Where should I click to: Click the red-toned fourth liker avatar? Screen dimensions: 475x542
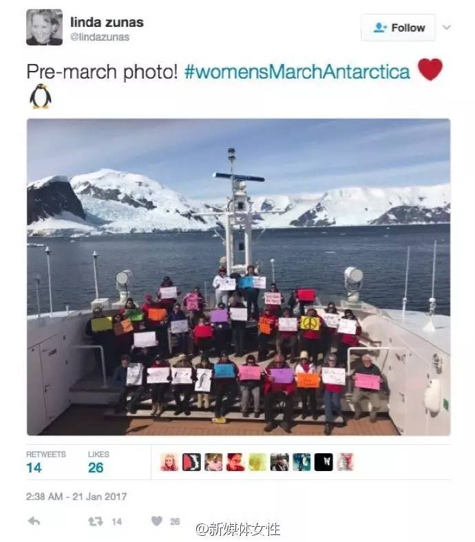(x=235, y=462)
